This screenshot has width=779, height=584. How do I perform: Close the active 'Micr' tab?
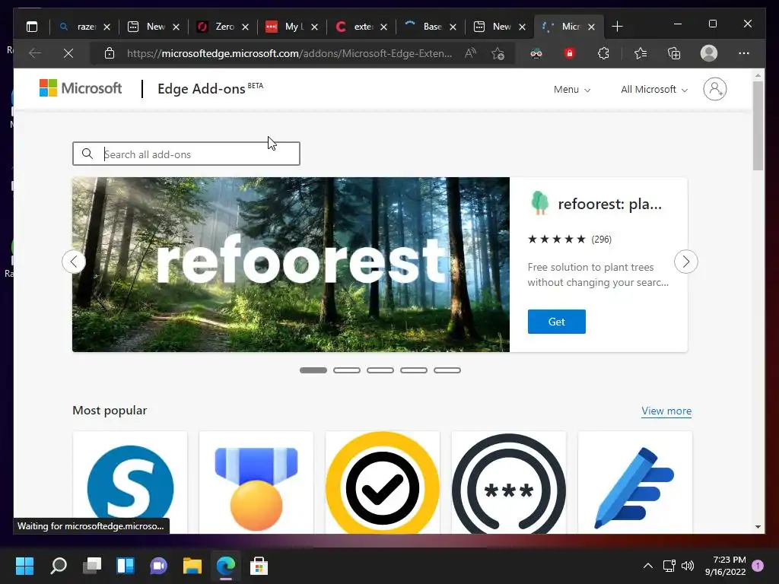592,27
